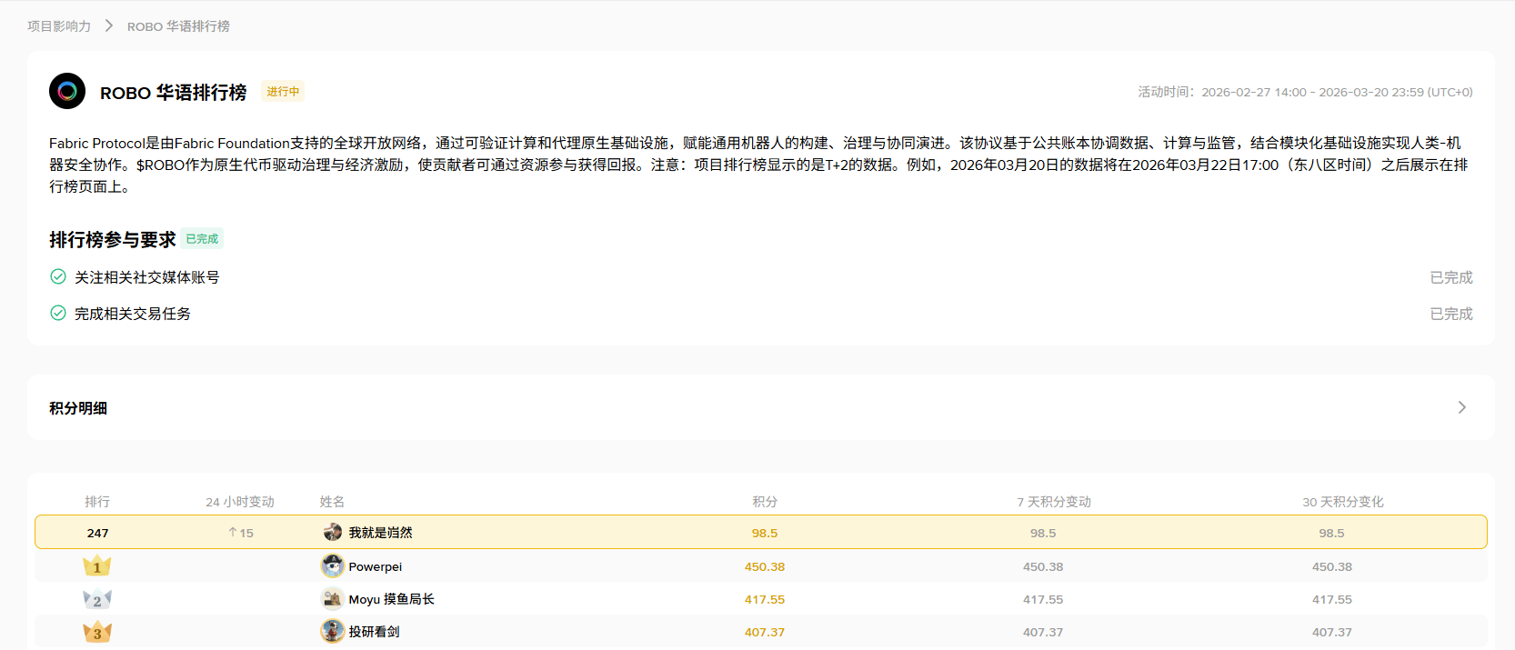Open Powerpei's profile name
This screenshot has height=650, width=1515.
tap(376, 566)
